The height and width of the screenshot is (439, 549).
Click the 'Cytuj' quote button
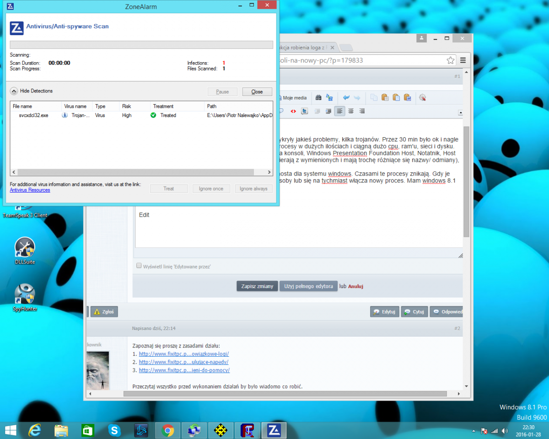(x=414, y=312)
